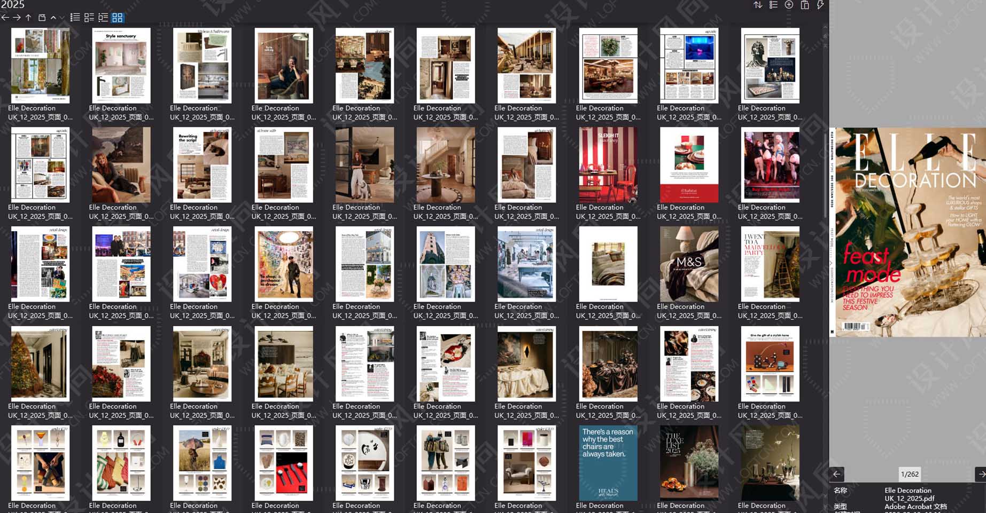Switch to details view layout
Screen dimensions: 986x513
[90, 18]
